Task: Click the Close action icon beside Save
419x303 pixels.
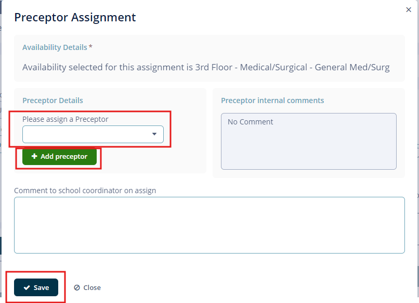Action: [87, 287]
